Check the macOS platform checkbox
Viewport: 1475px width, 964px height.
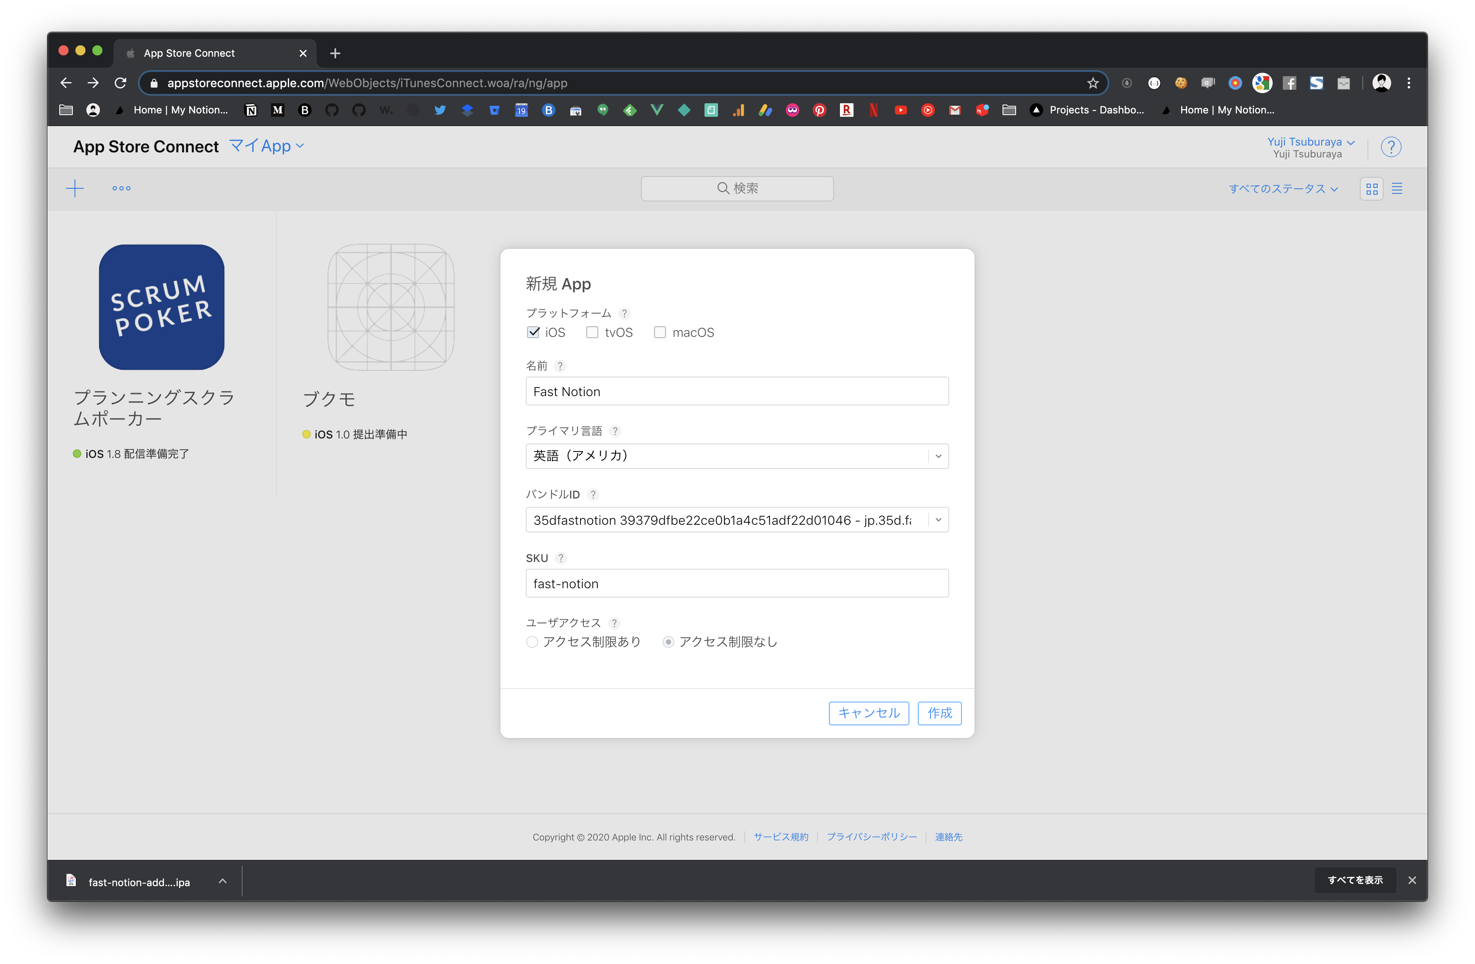click(660, 332)
